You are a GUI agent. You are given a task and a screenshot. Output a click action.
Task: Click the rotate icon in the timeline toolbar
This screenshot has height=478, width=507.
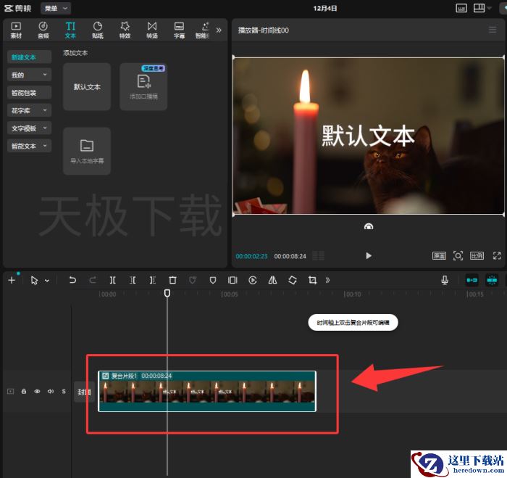(293, 280)
